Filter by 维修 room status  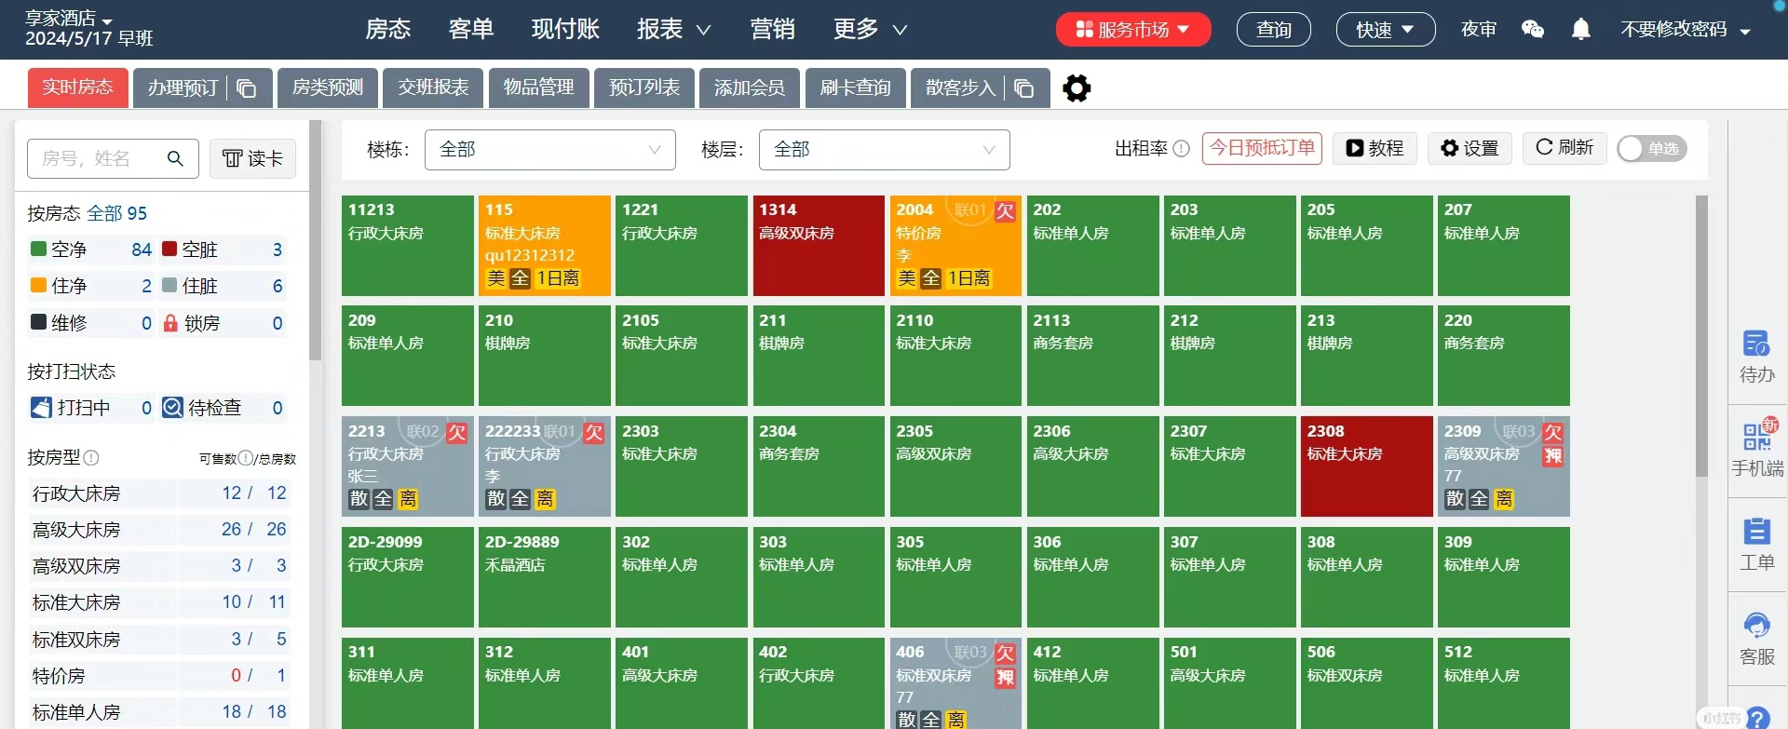pyautogui.click(x=91, y=323)
